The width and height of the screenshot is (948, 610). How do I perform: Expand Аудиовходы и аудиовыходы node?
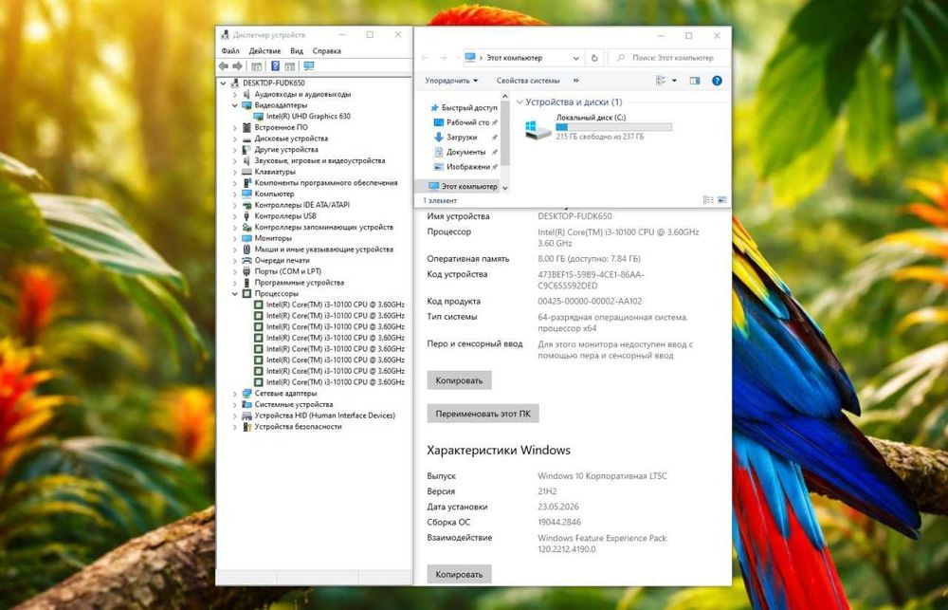pyautogui.click(x=235, y=95)
